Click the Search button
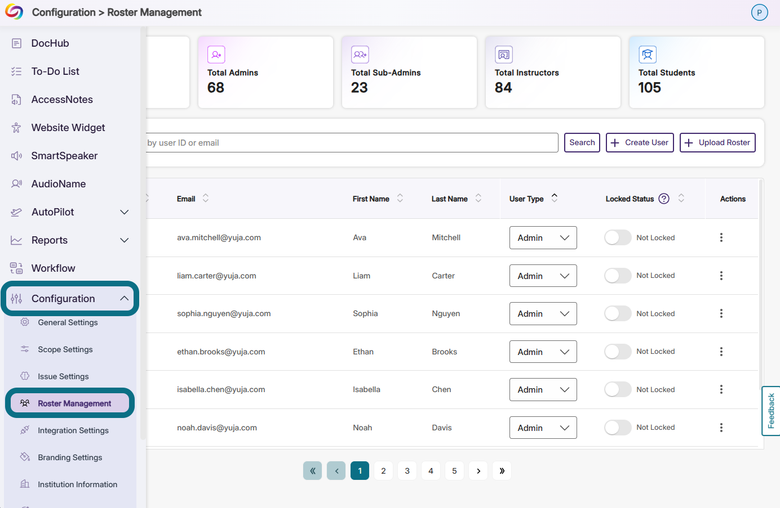The image size is (780, 508). (582, 142)
